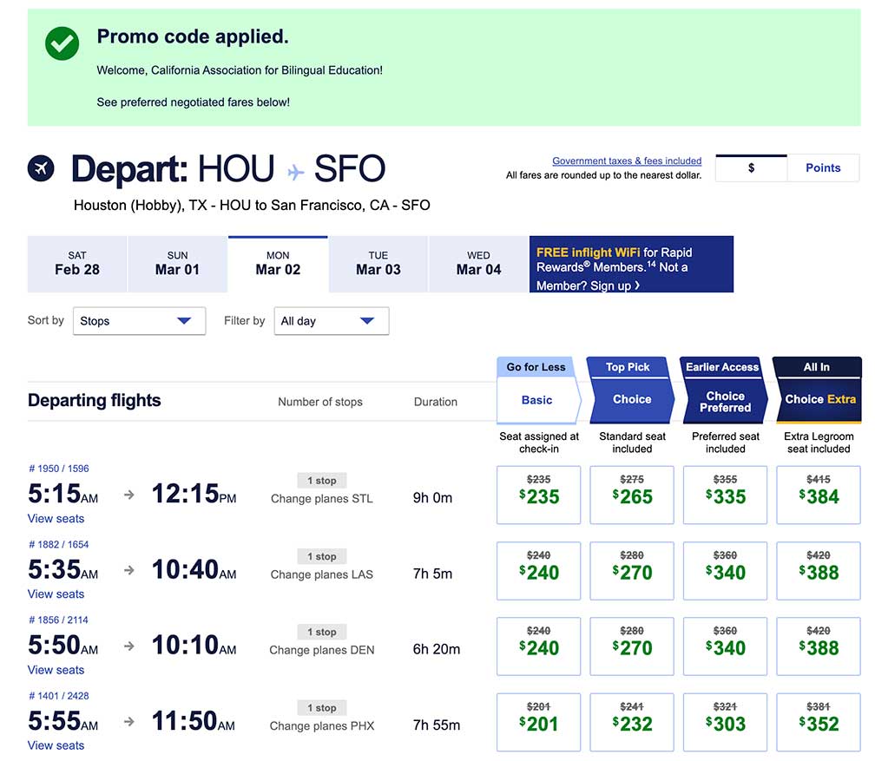Viewport: 875px width, 761px height.
Task: Select the Tue Mar 03 date tab
Action: pyautogui.click(x=378, y=264)
